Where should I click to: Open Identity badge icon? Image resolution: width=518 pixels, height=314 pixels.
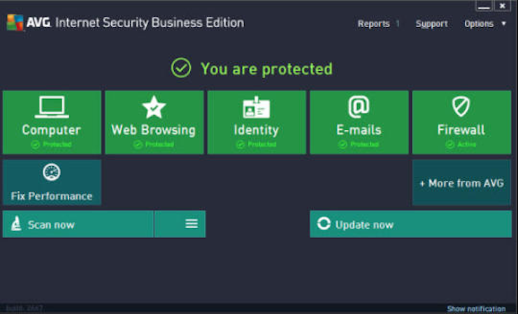257,107
